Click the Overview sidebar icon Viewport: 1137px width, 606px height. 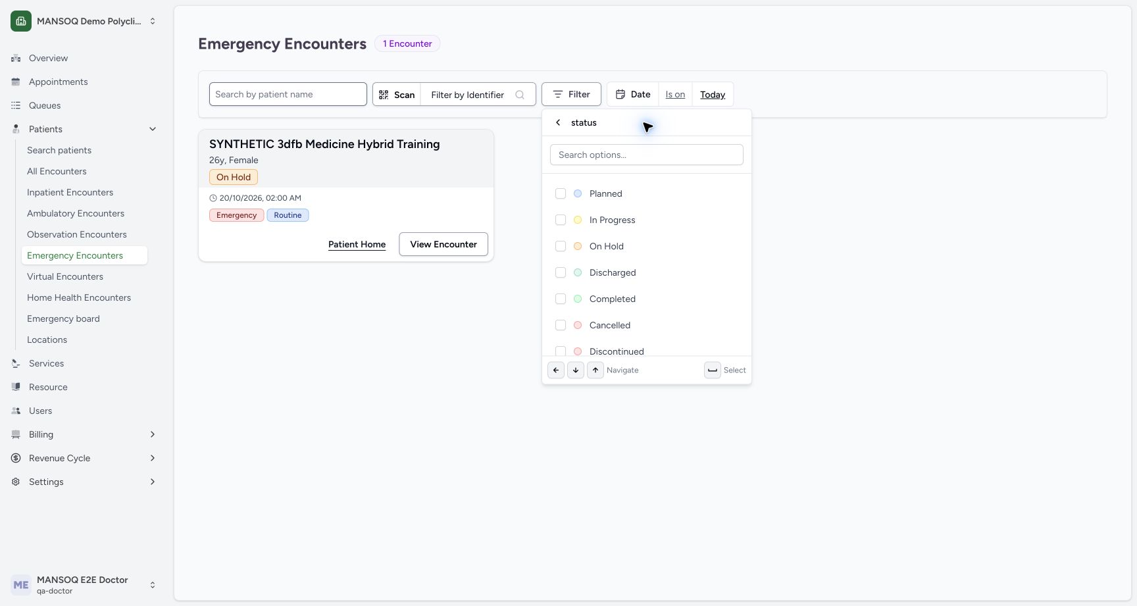(16, 58)
